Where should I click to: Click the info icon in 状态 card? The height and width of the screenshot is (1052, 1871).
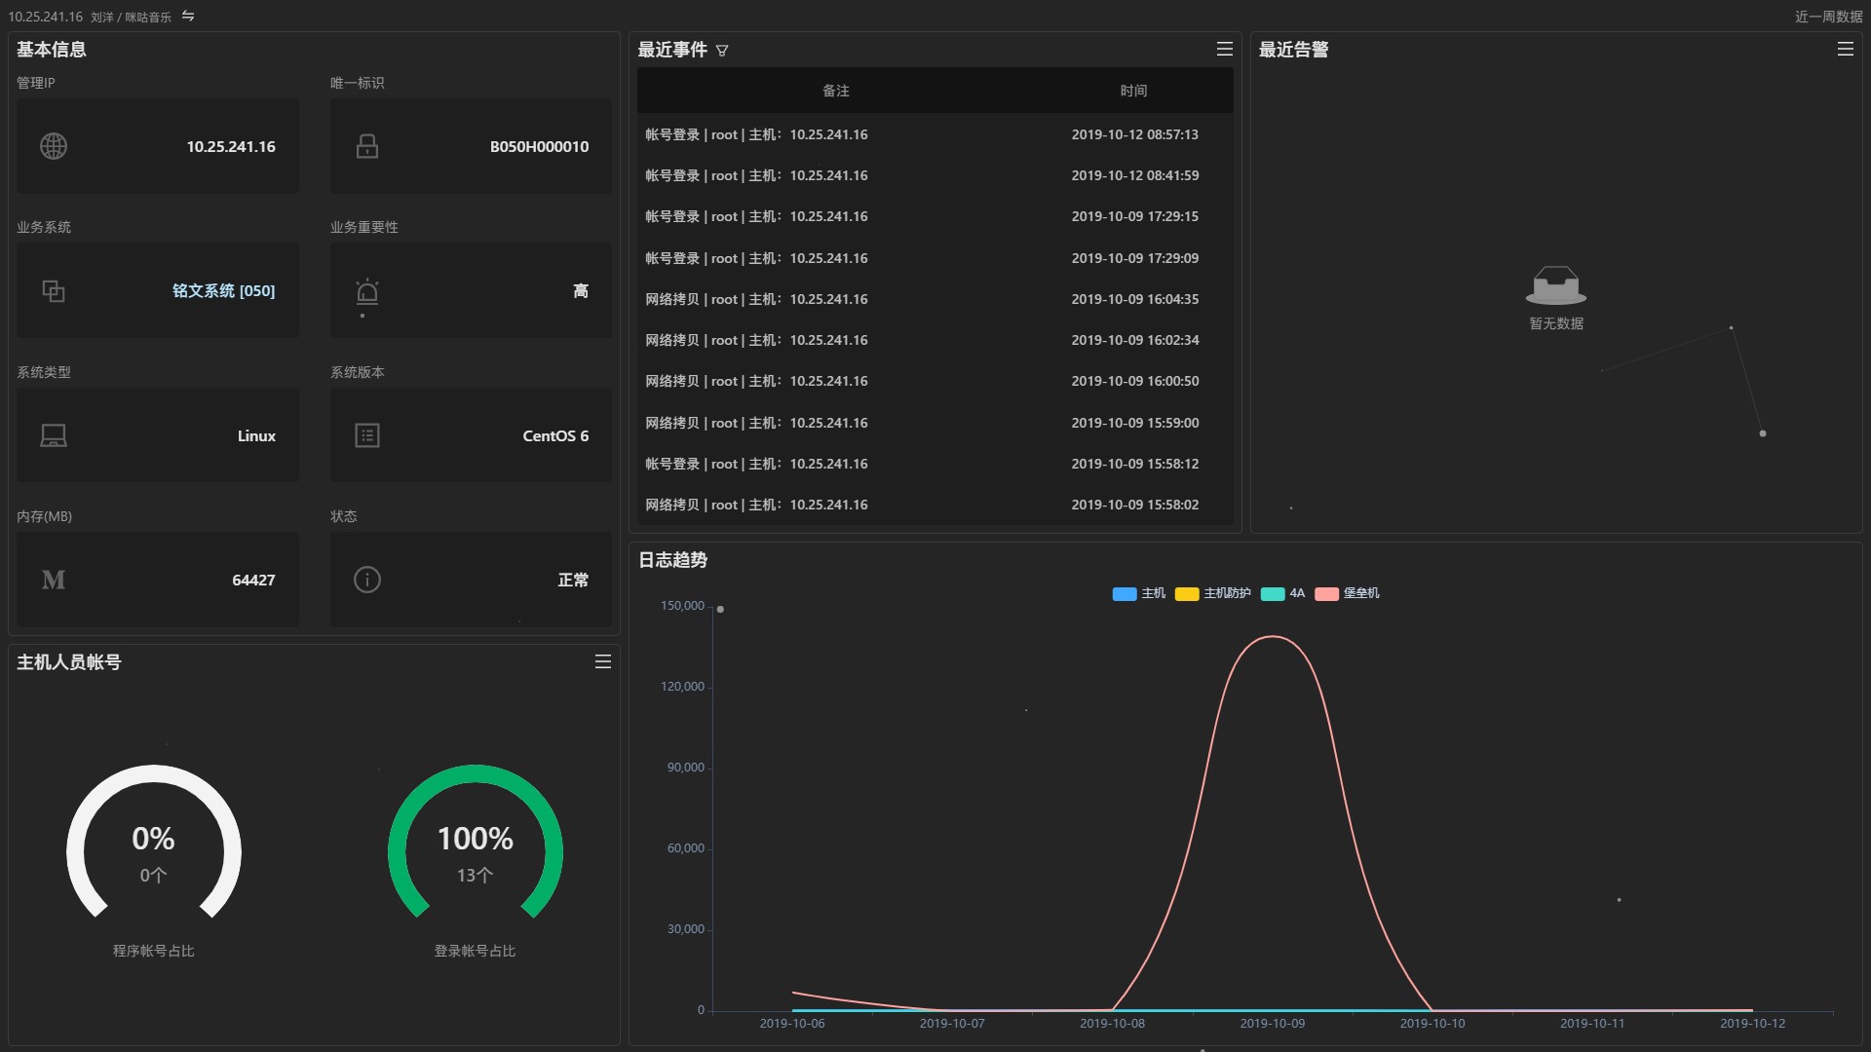367,581
